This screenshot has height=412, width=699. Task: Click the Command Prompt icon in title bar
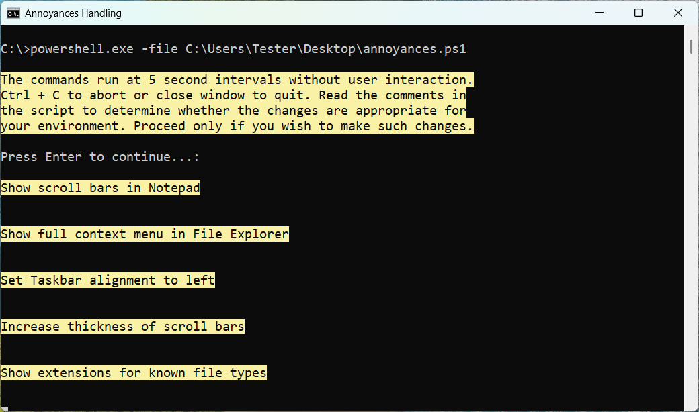(x=13, y=13)
